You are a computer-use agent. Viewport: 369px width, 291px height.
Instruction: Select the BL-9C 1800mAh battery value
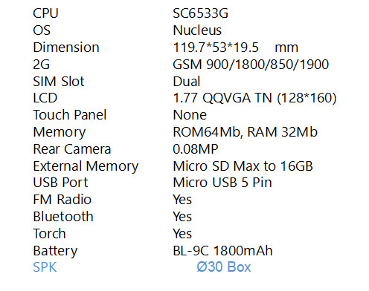pos(222,251)
